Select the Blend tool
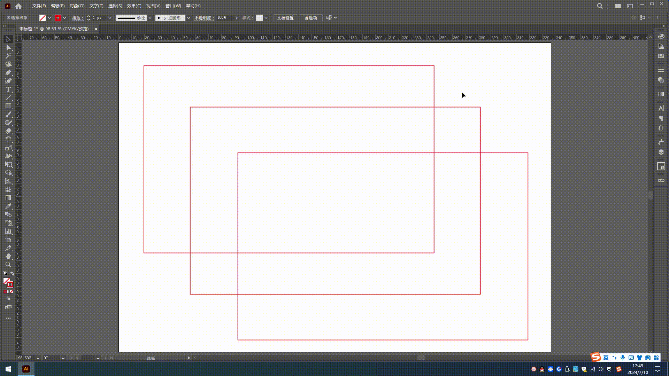Viewport: 669px width, 376px height. pos(8,214)
